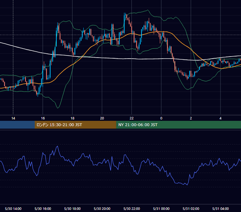Click the '14' hour label on the price chart axis
Image resolution: width=241 pixels, height=212 pixels.
point(13,118)
